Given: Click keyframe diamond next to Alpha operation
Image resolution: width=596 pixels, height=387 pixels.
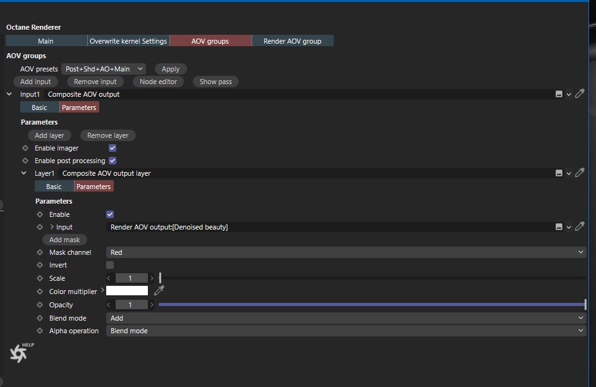Looking at the screenshot, I should (x=40, y=331).
